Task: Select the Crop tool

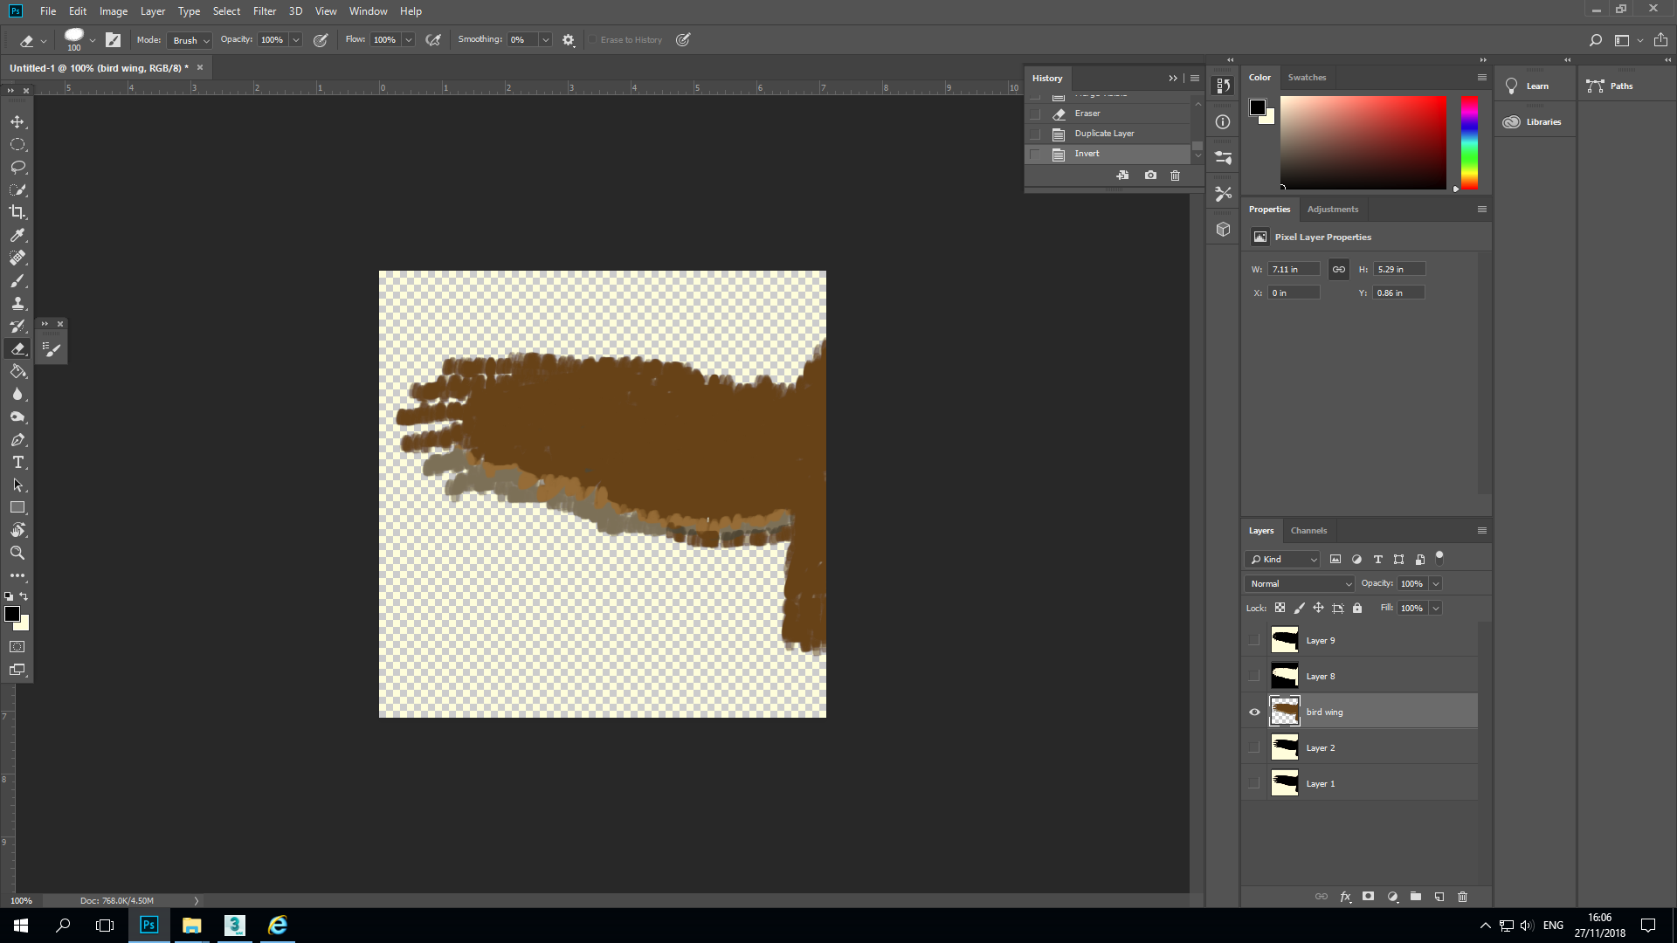Action: pos(17,212)
